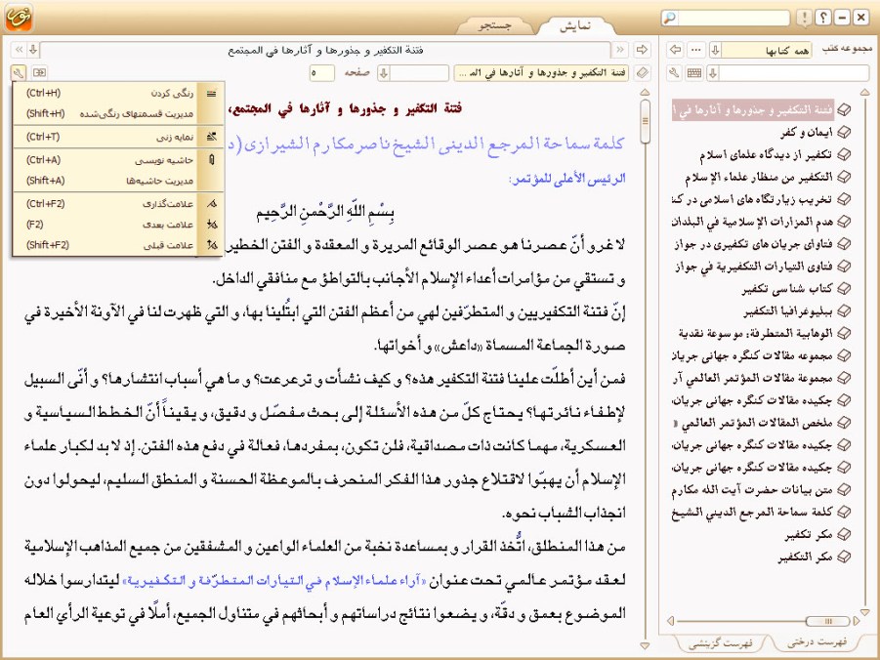
Task: Open the dropdown arrow of book list filter field
Action: pos(713,73)
